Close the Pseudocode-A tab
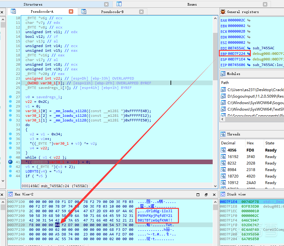 coord(71,11)
